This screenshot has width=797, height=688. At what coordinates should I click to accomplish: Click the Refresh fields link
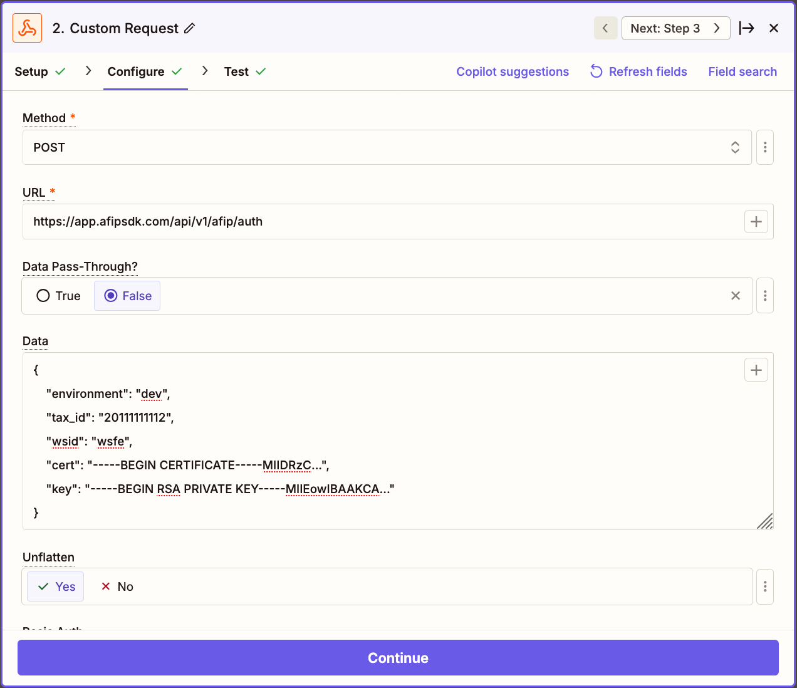[x=638, y=71]
